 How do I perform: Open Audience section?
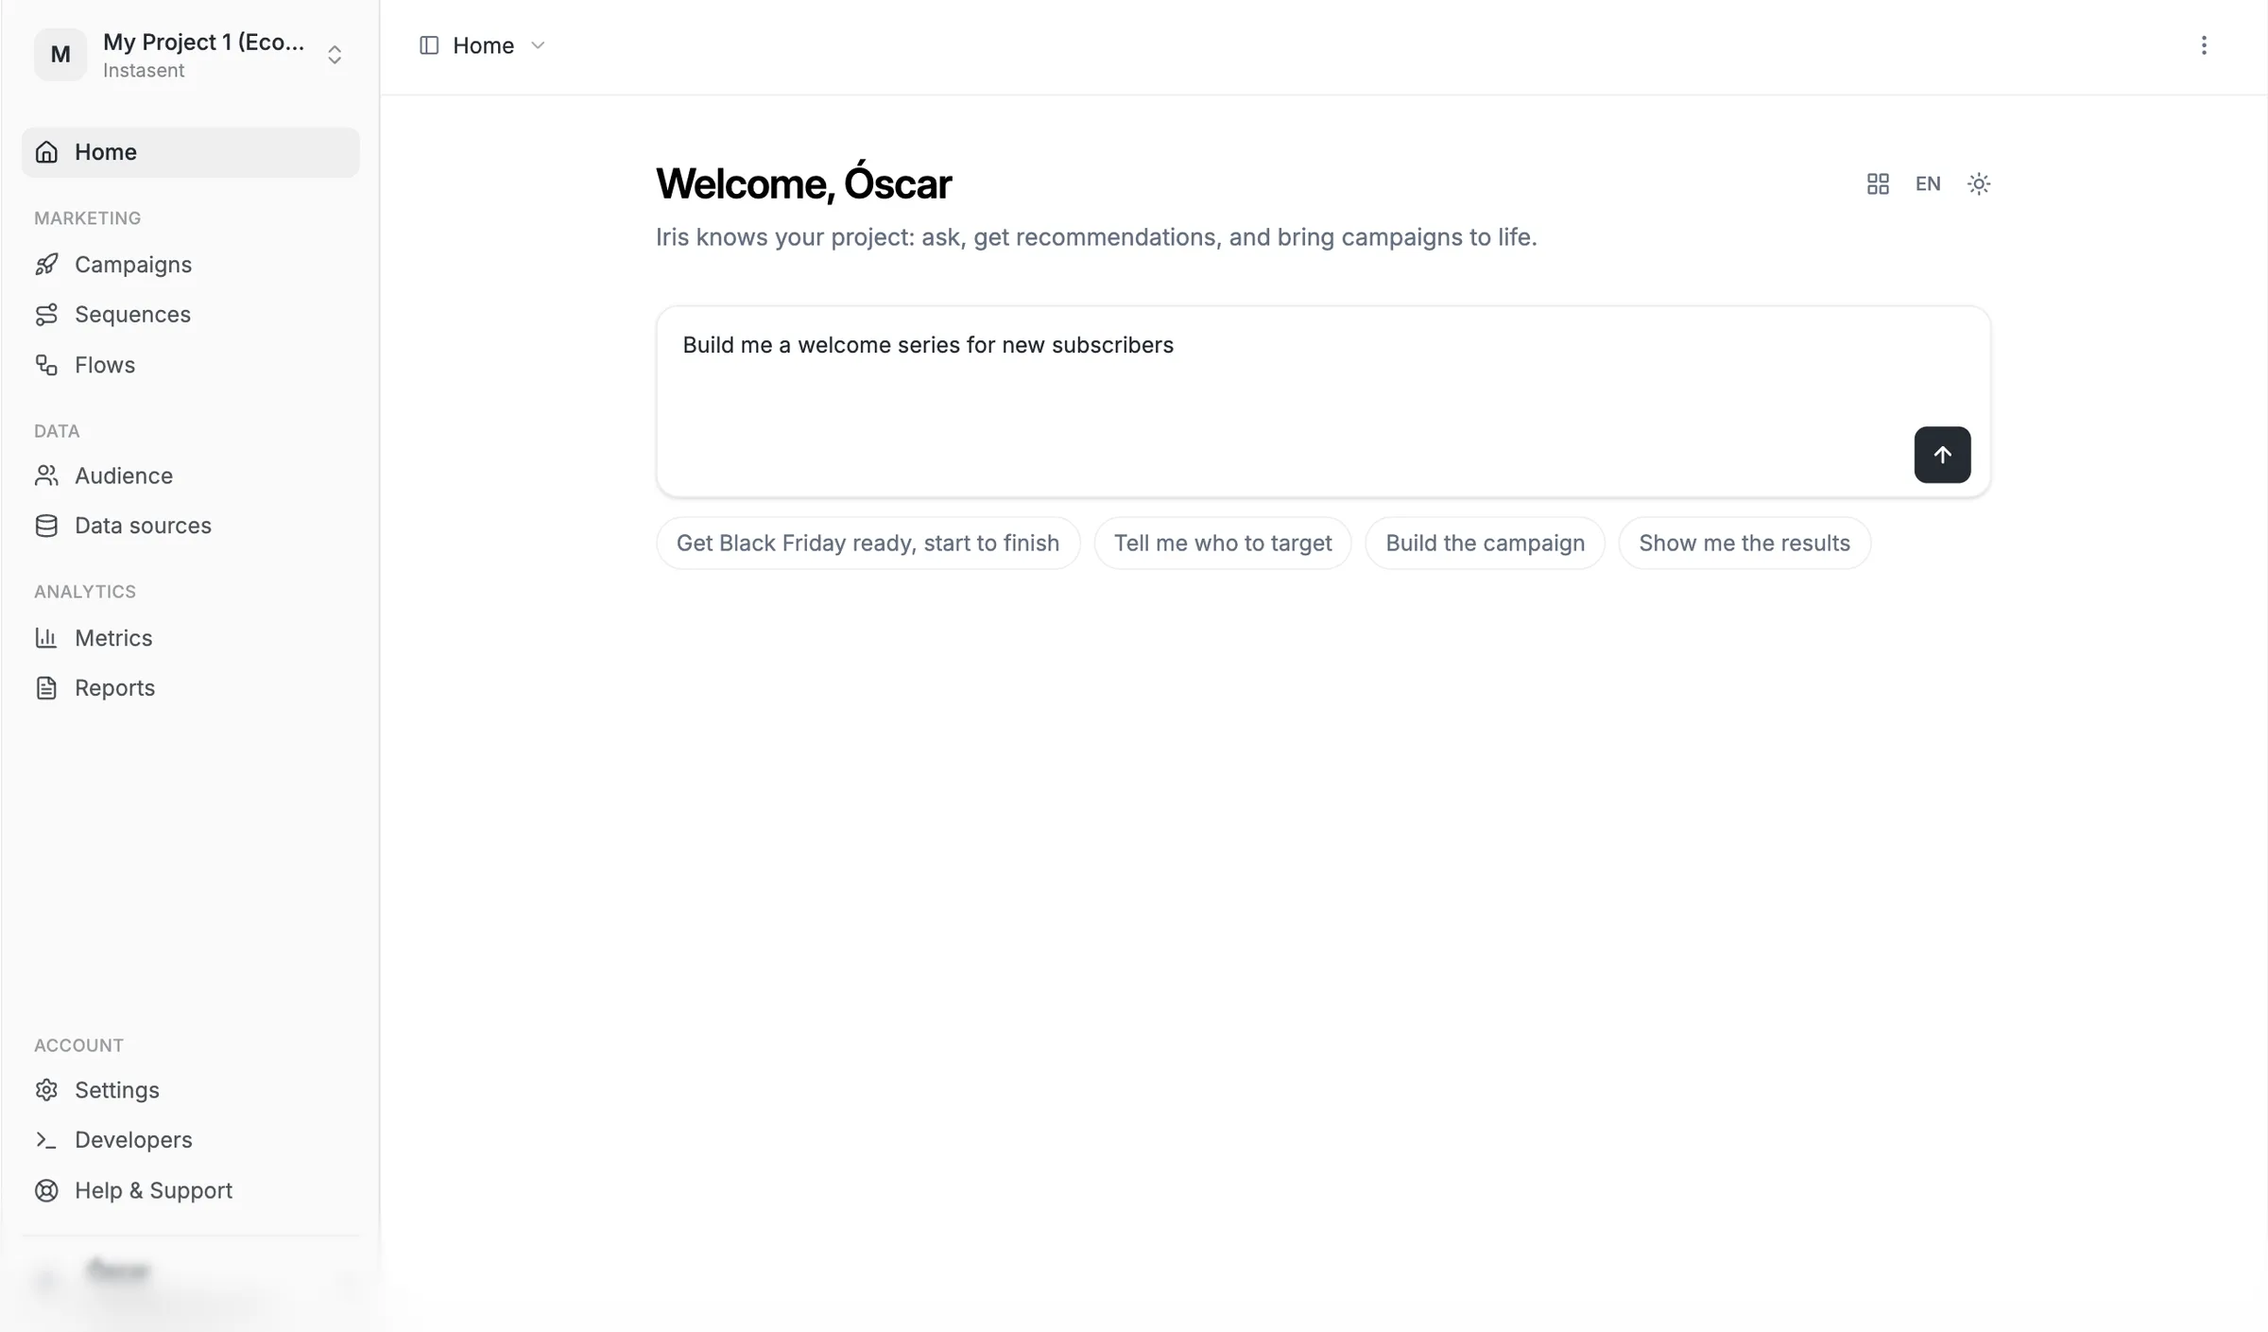(x=190, y=476)
